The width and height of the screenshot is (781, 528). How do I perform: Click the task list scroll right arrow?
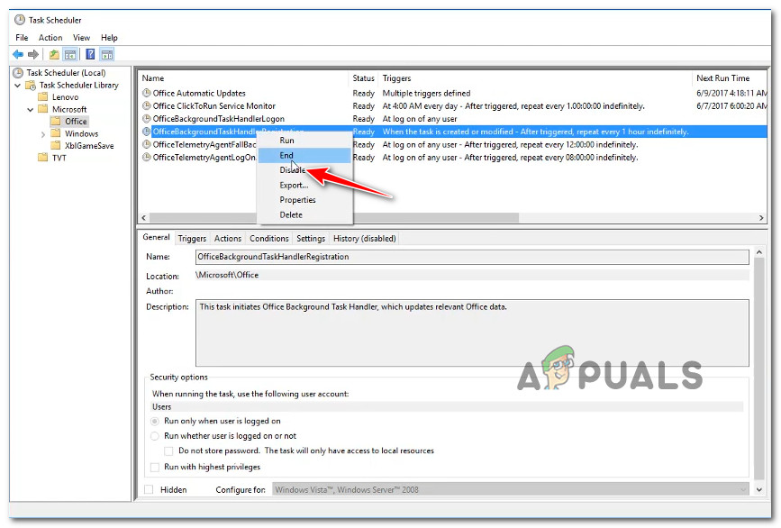pyautogui.click(x=761, y=218)
